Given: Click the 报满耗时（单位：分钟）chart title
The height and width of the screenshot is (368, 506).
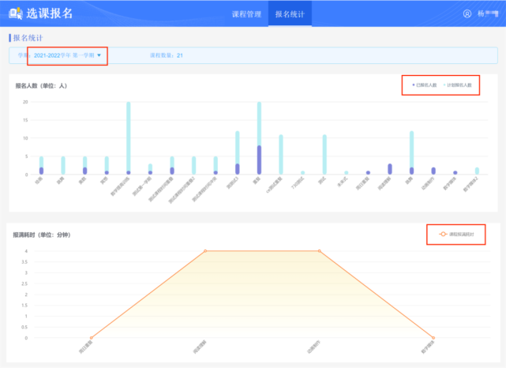Looking at the screenshot, I should tap(42, 235).
